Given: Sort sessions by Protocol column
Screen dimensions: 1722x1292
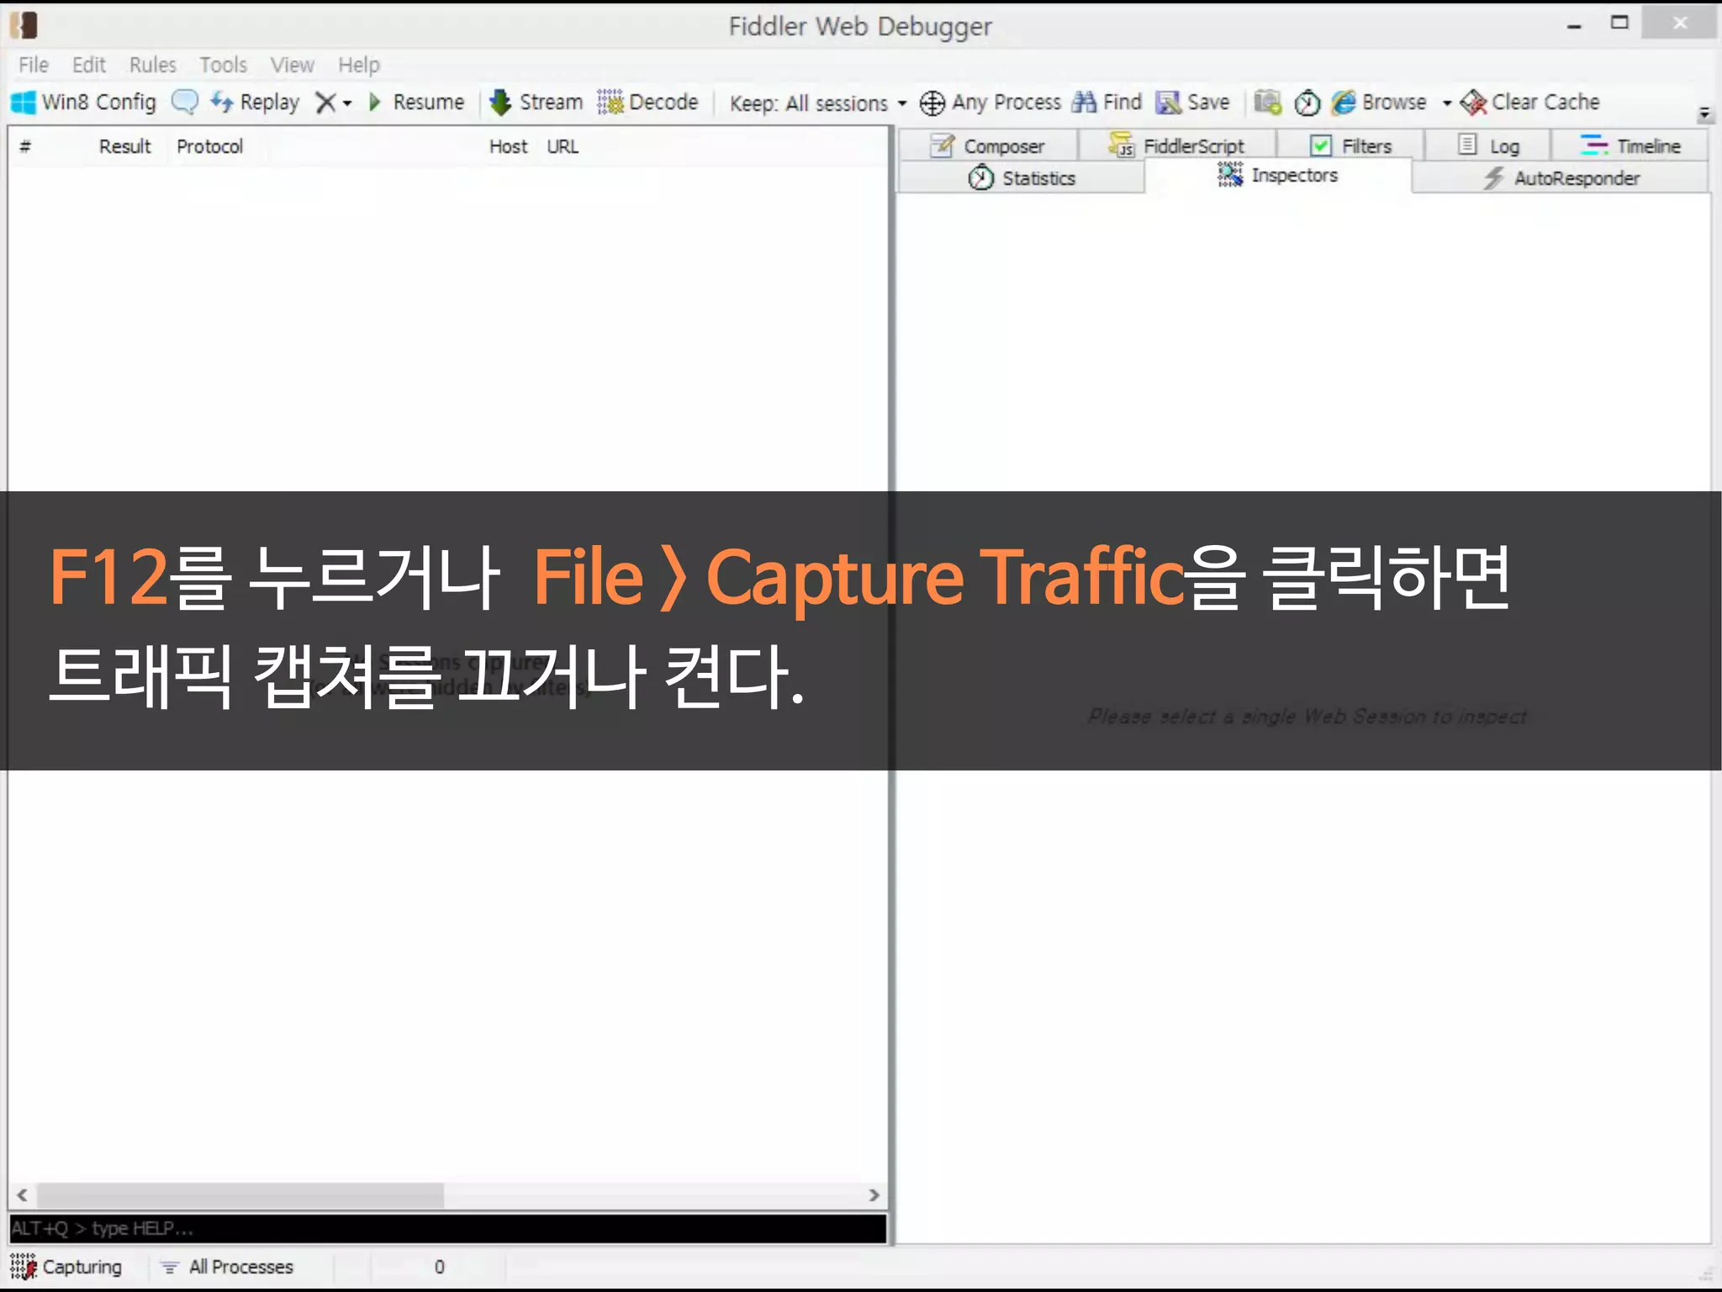Looking at the screenshot, I should click(209, 146).
